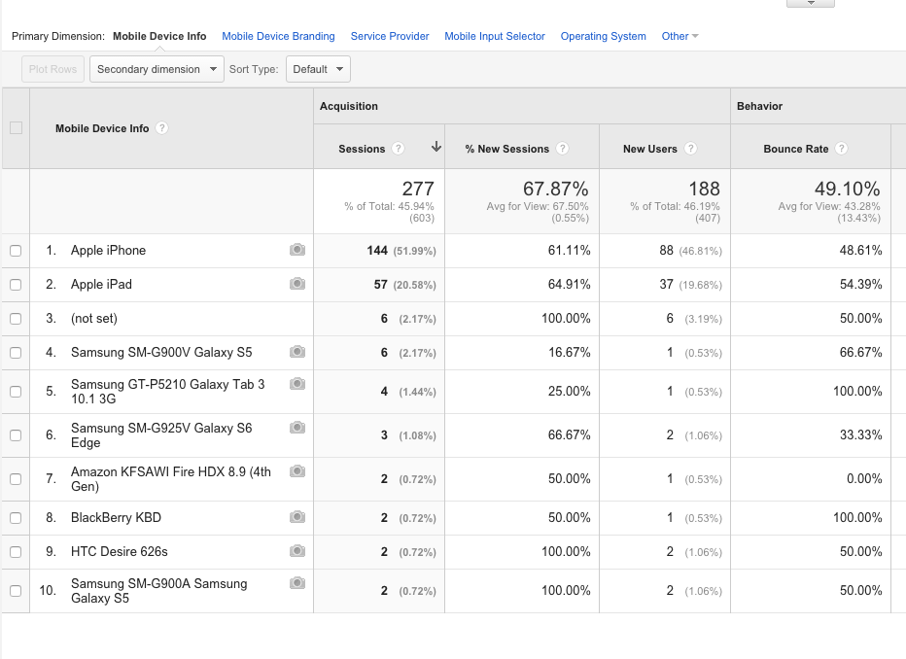The width and height of the screenshot is (906, 659).
Task: Open device image for Apple iPhone row
Action: click(297, 250)
